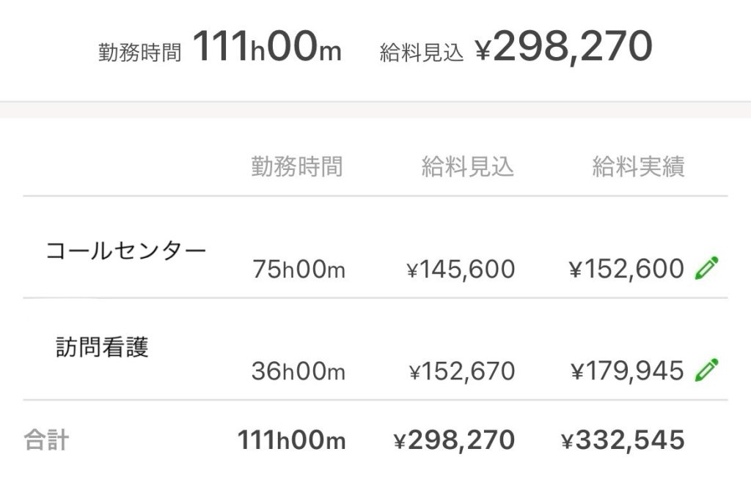Click the ¥152,600 actual salary value
The height and width of the screenshot is (490, 751).
626,270
